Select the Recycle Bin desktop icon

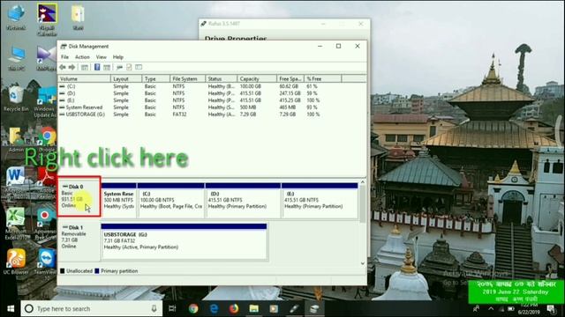(16, 98)
